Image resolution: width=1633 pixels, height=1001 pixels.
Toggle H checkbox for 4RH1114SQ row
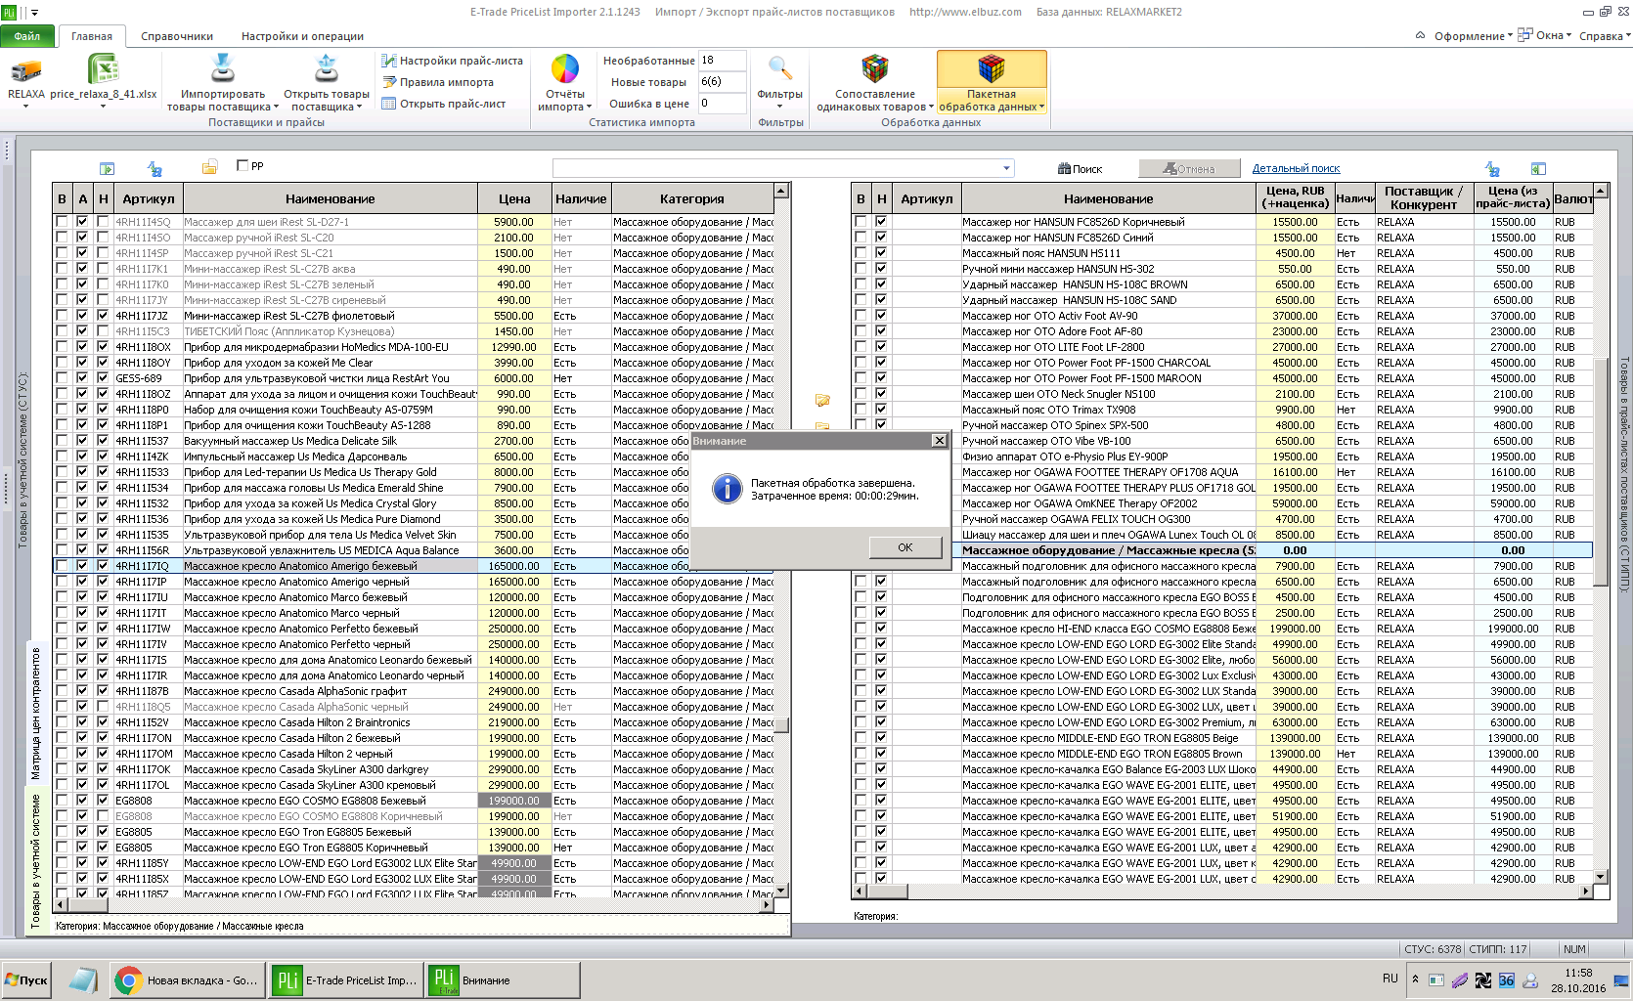coord(103,222)
